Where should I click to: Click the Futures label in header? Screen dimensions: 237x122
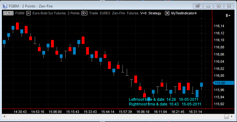point(132,13)
